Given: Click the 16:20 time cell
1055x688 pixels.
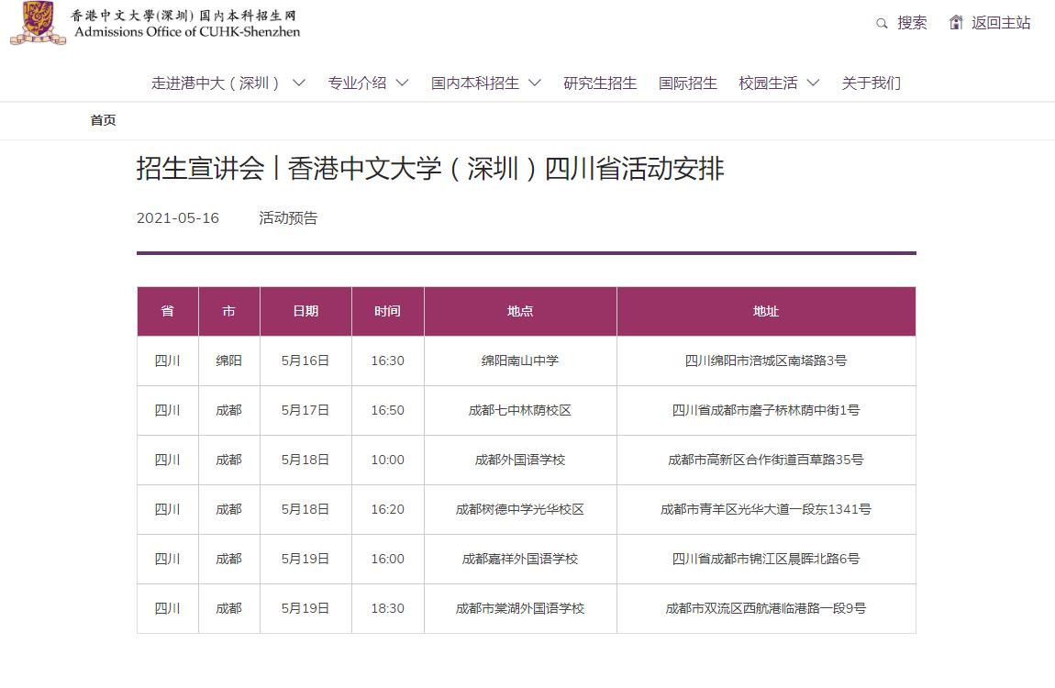Looking at the screenshot, I should pos(387,509).
